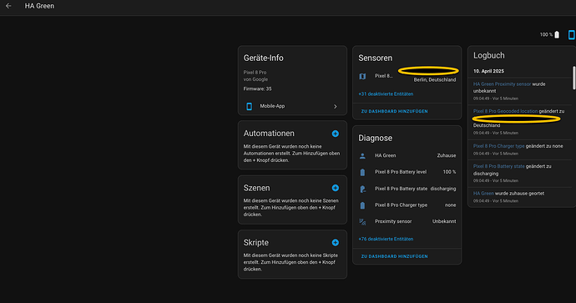Click the Mobile-App phone icon

249,106
